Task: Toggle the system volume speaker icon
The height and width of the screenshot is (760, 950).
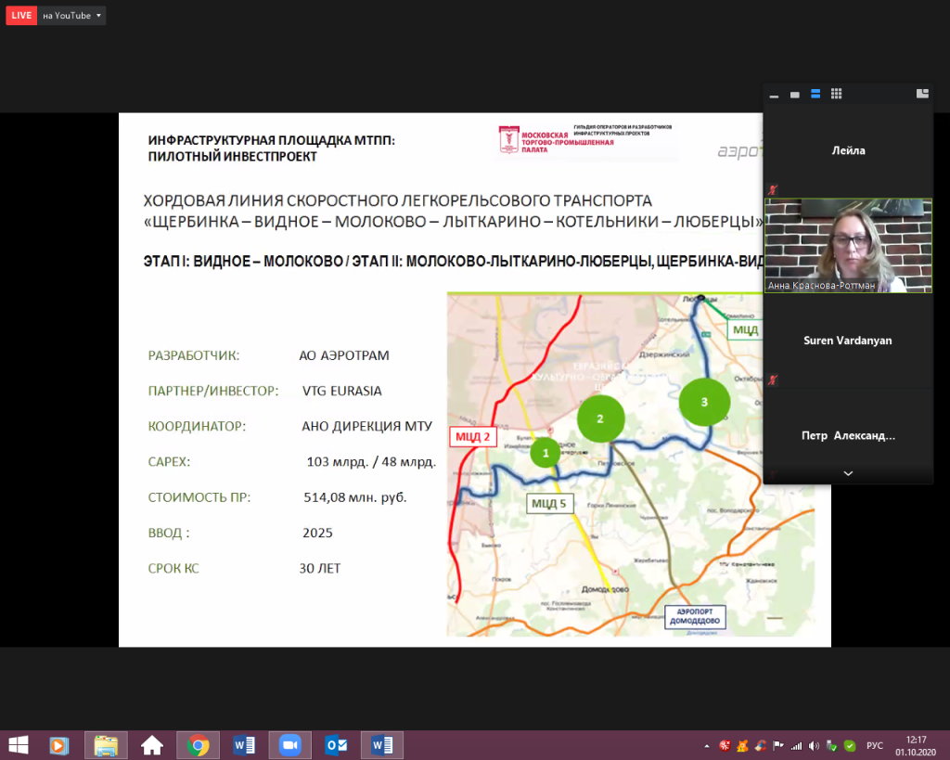Action: coord(813,745)
